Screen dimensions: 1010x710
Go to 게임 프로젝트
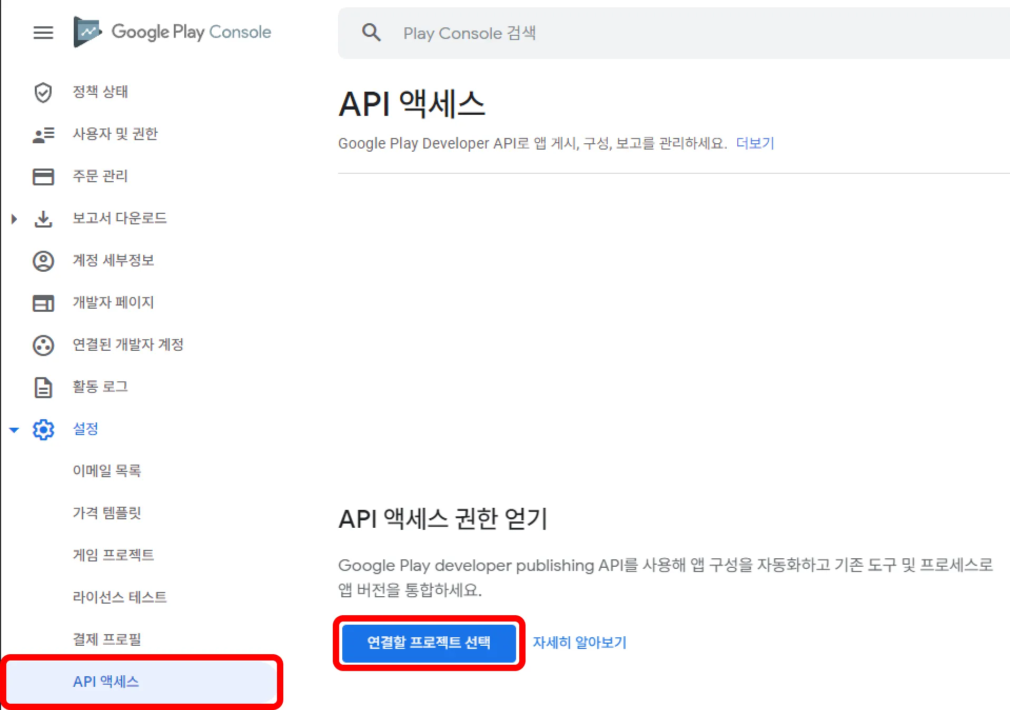click(113, 555)
